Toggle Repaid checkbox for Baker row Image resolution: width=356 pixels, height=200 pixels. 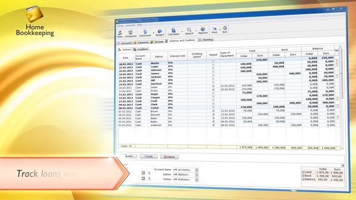pyautogui.click(x=213, y=118)
